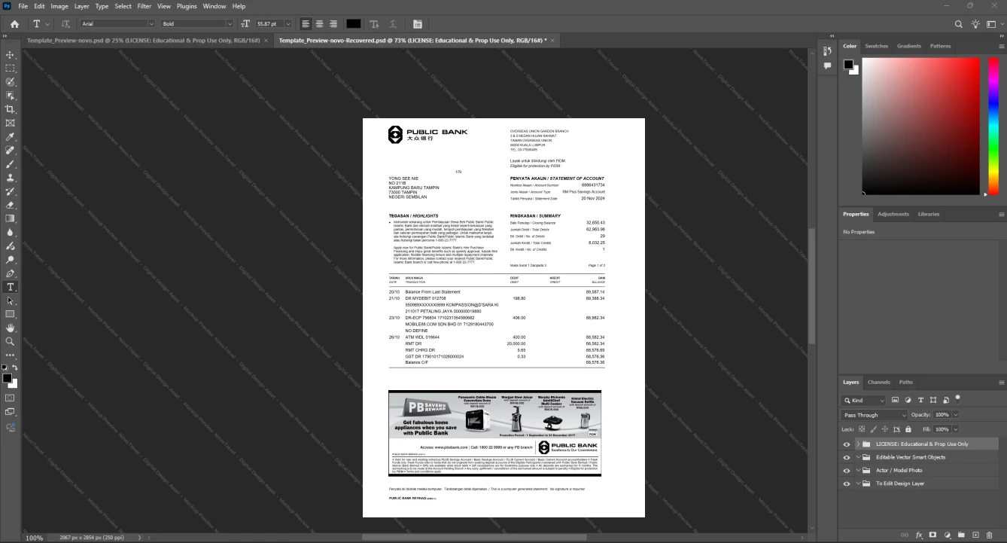Image resolution: width=1007 pixels, height=543 pixels.
Task: Open the Fill 100% dropdown arrow
Action: pyautogui.click(x=956, y=429)
